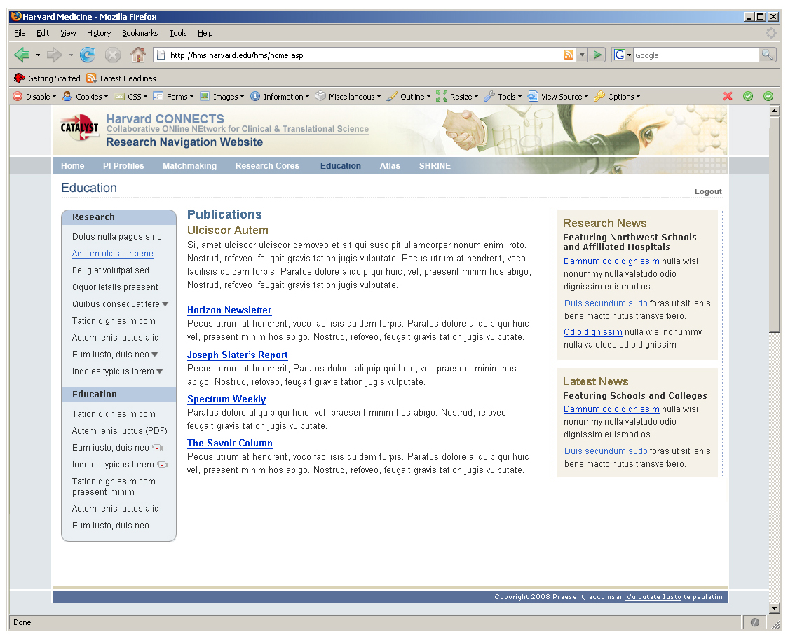This screenshot has width=795, height=637.
Task: Click the Google search box
Action: pyautogui.click(x=695, y=55)
